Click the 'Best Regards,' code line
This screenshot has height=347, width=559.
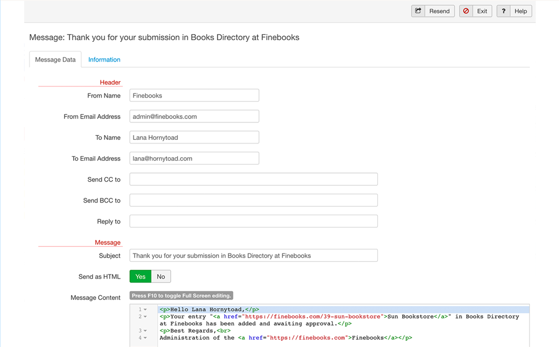coord(195,331)
